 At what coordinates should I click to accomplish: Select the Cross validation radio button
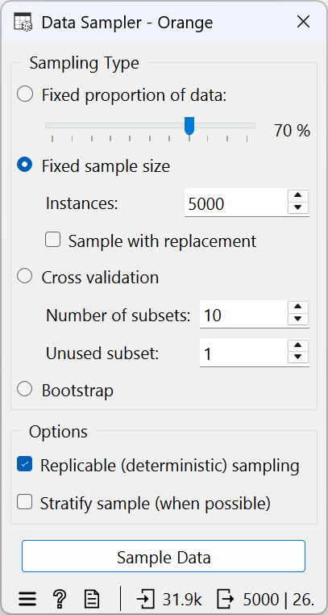coord(25,277)
